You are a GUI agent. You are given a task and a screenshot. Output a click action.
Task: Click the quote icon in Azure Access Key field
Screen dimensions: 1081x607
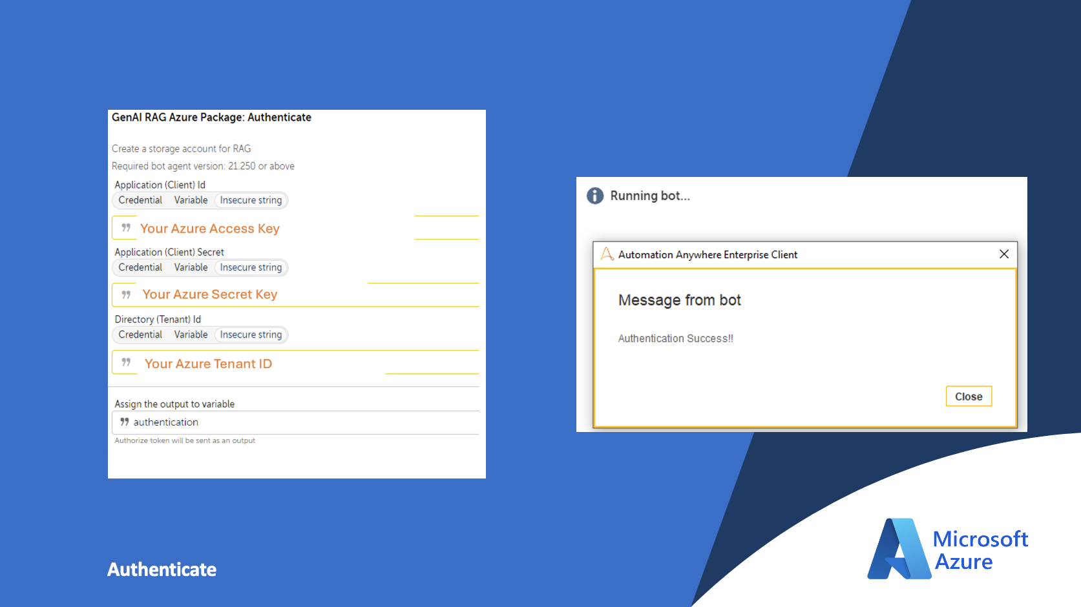[x=126, y=228]
